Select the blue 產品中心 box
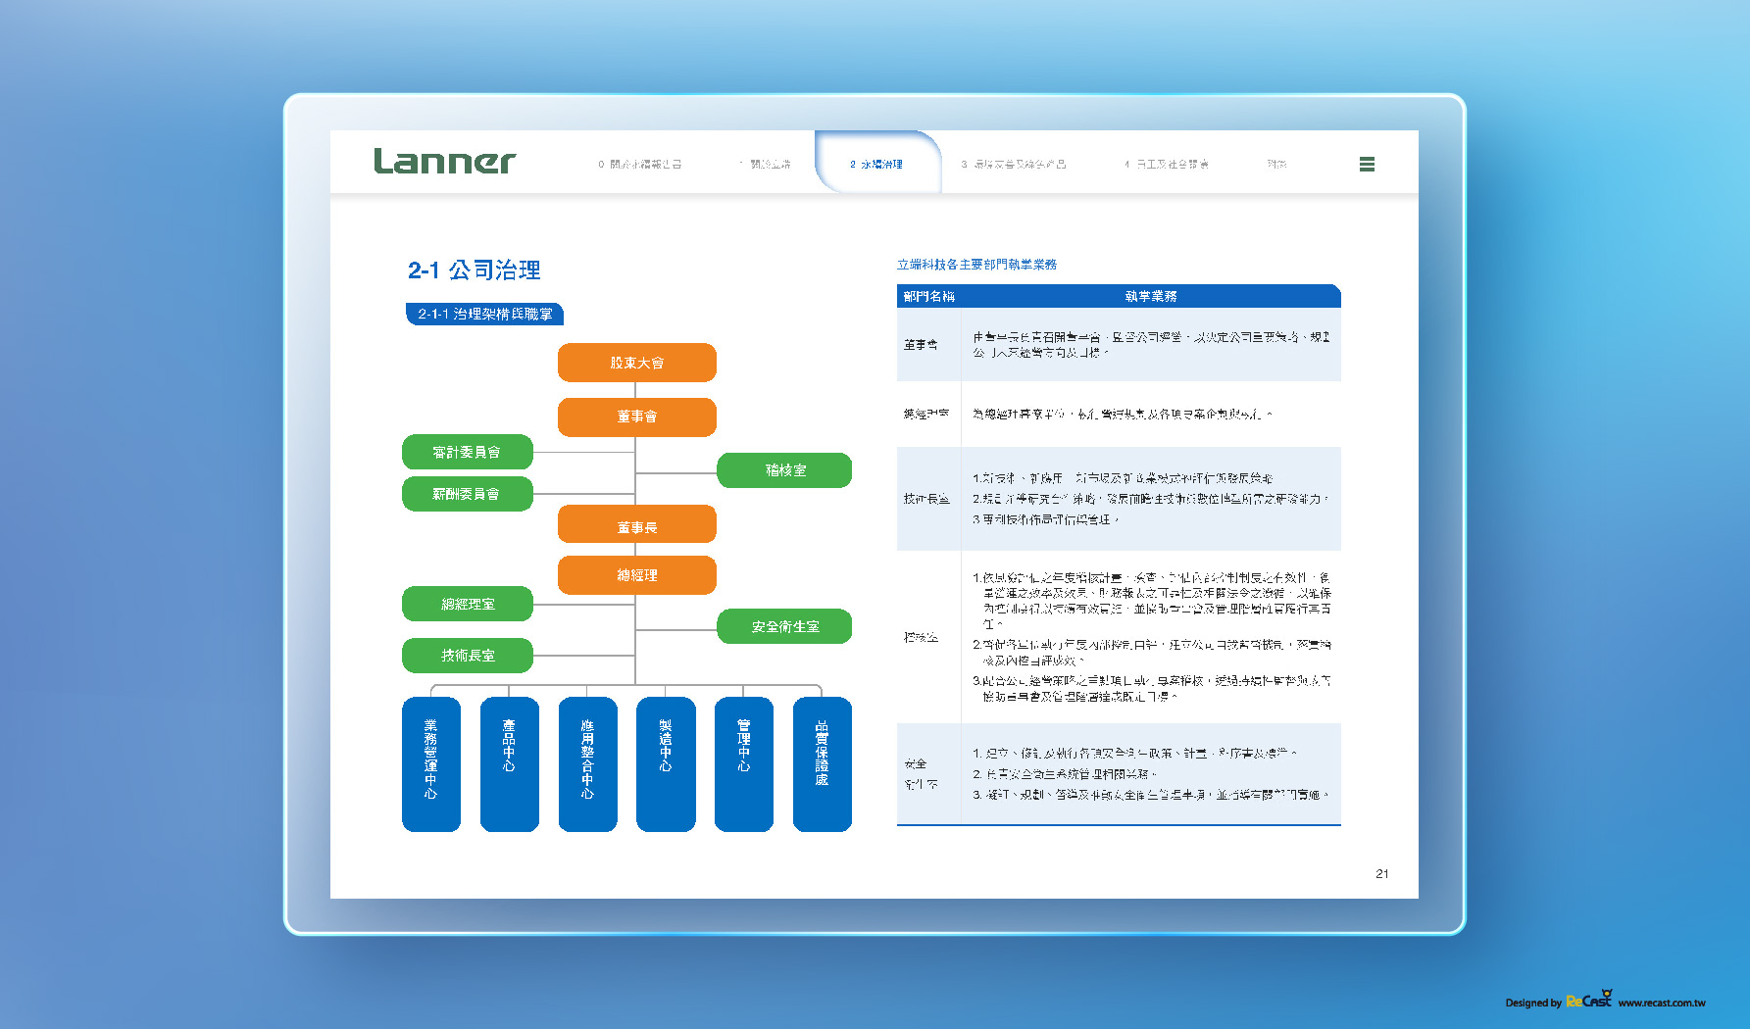The width and height of the screenshot is (1750, 1029). coord(510,764)
